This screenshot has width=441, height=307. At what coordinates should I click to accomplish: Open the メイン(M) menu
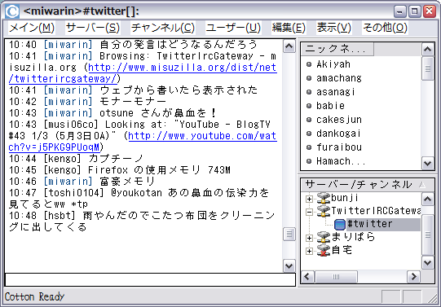[32, 28]
